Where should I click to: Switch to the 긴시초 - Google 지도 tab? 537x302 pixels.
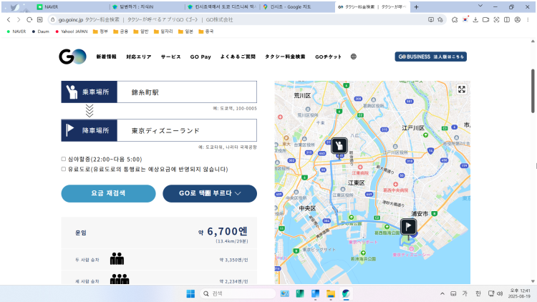(x=296, y=7)
